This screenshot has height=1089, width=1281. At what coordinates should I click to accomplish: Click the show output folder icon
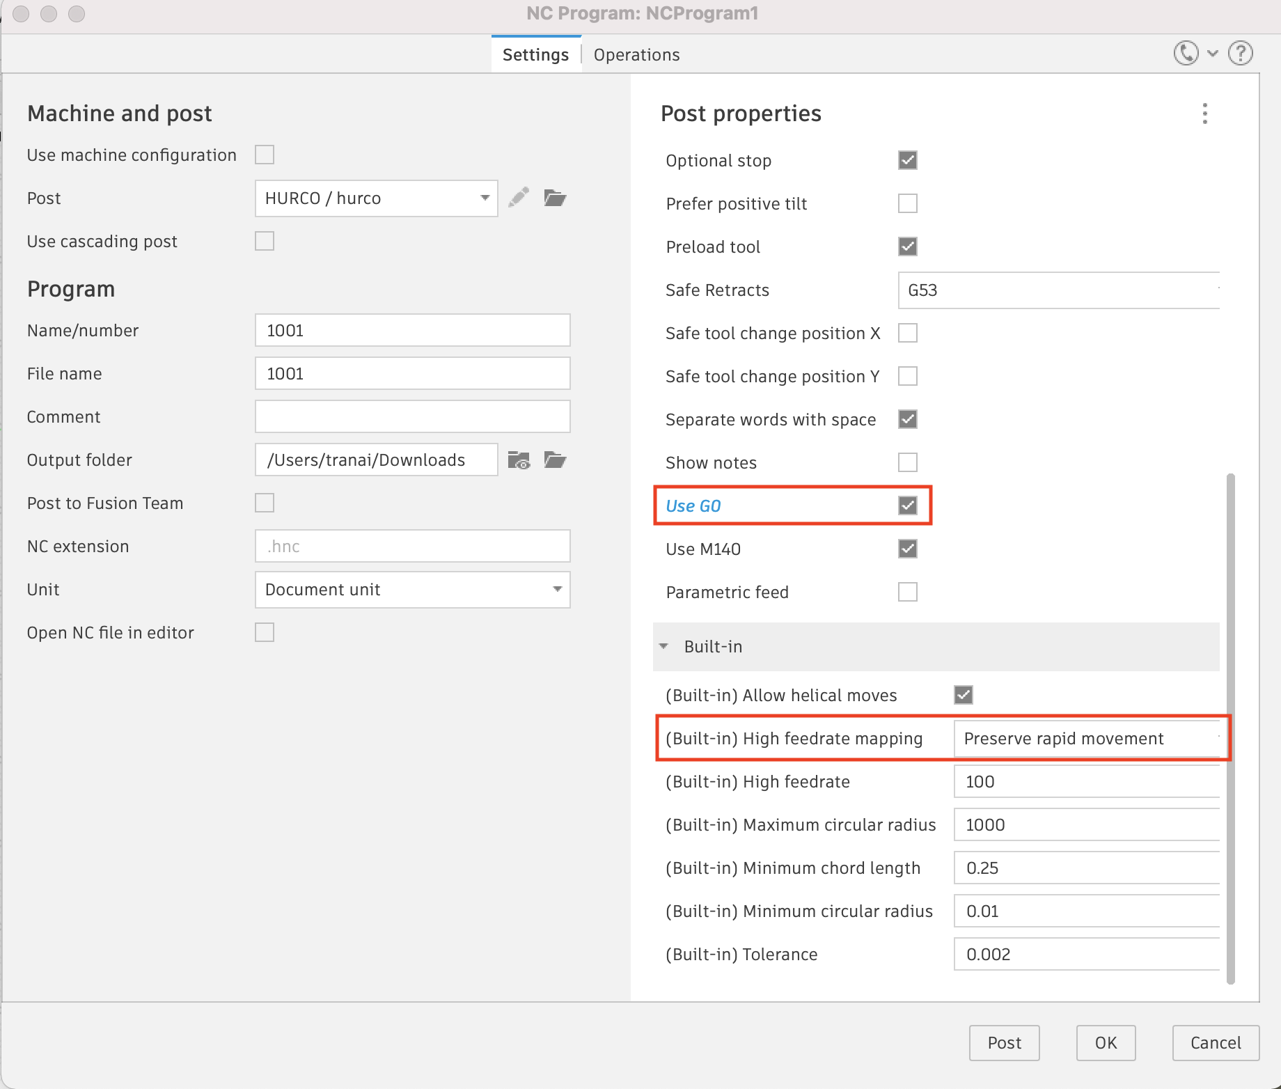(519, 460)
